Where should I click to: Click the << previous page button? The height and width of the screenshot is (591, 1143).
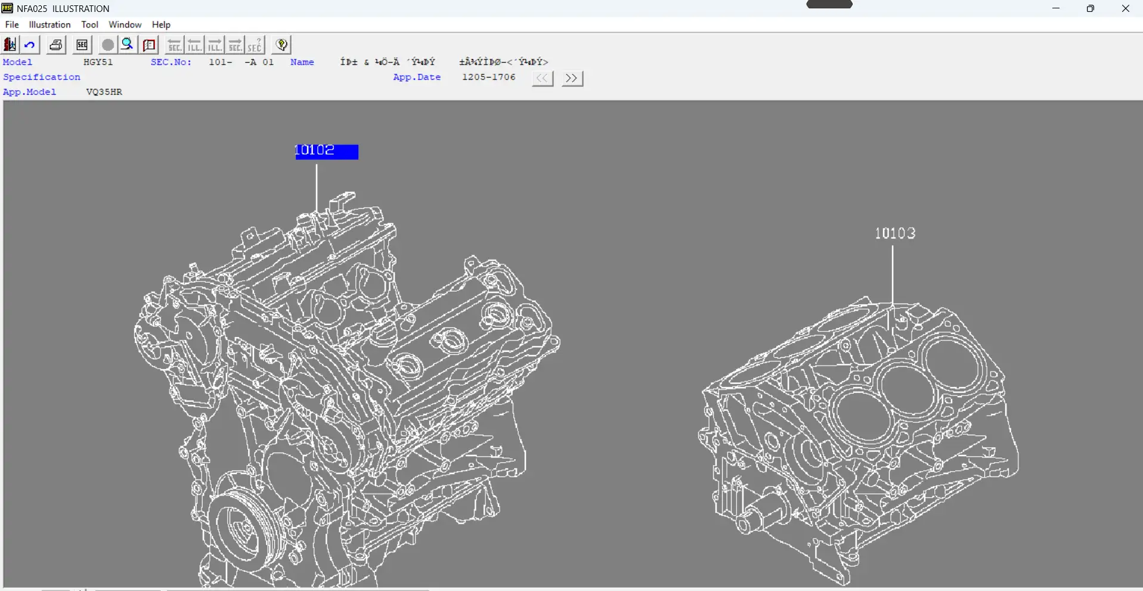click(x=543, y=78)
